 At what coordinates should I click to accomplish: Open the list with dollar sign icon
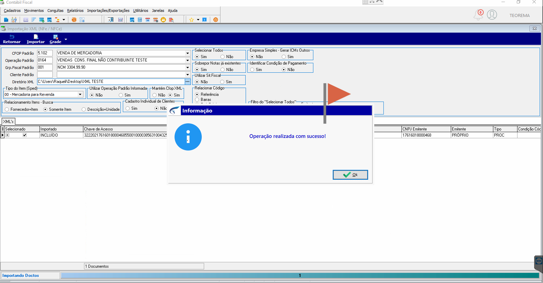point(111,20)
